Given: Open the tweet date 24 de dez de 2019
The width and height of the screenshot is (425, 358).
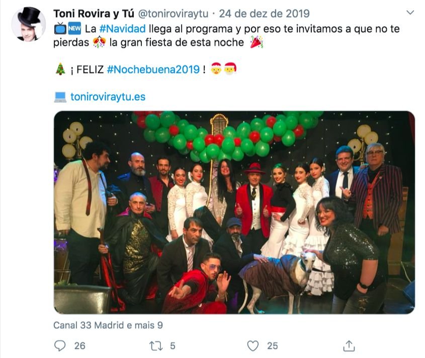Looking at the screenshot, I should tap(264, 14).
